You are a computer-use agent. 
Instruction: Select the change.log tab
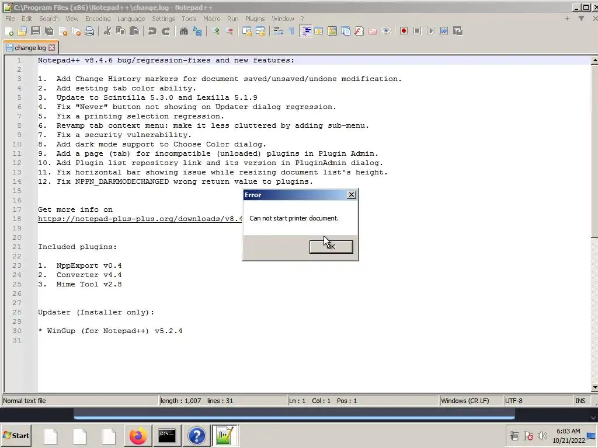pos(30,48)
